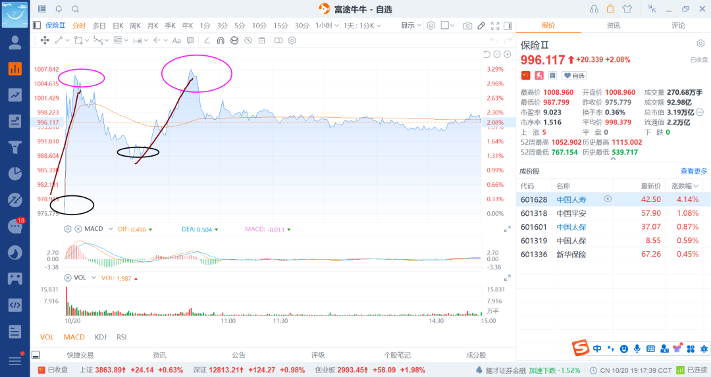This screenshot has width=711, height=377.
Task: Open the game controller sidebar icon
Action: pyautogui.click(x=15, y=278)
